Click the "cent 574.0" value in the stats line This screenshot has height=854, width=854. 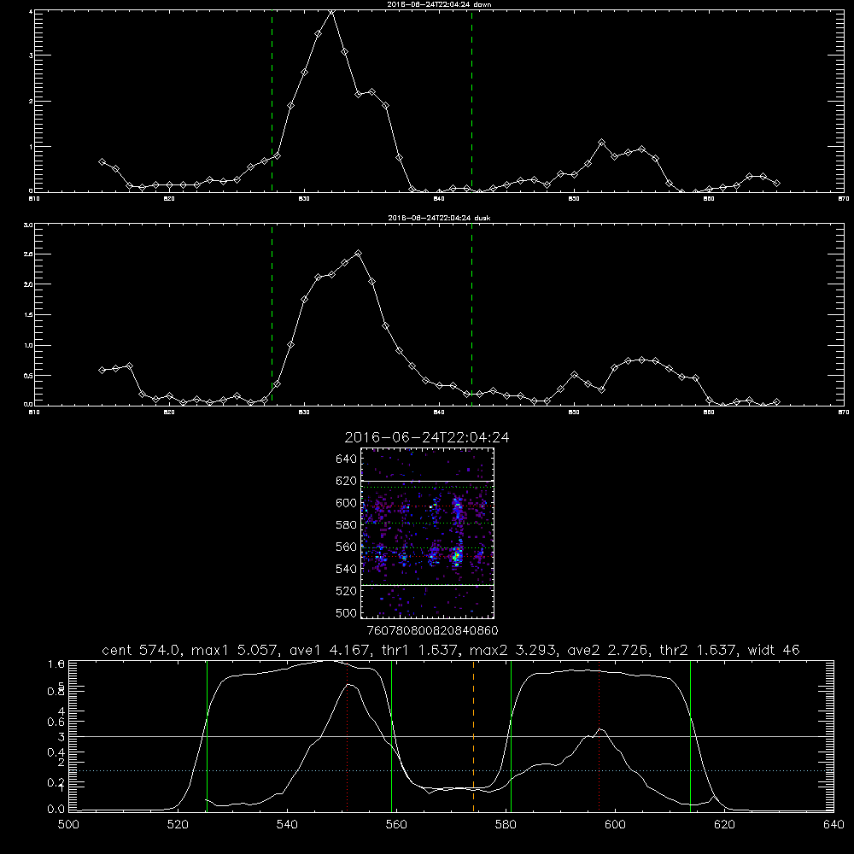tap(143, 650)
